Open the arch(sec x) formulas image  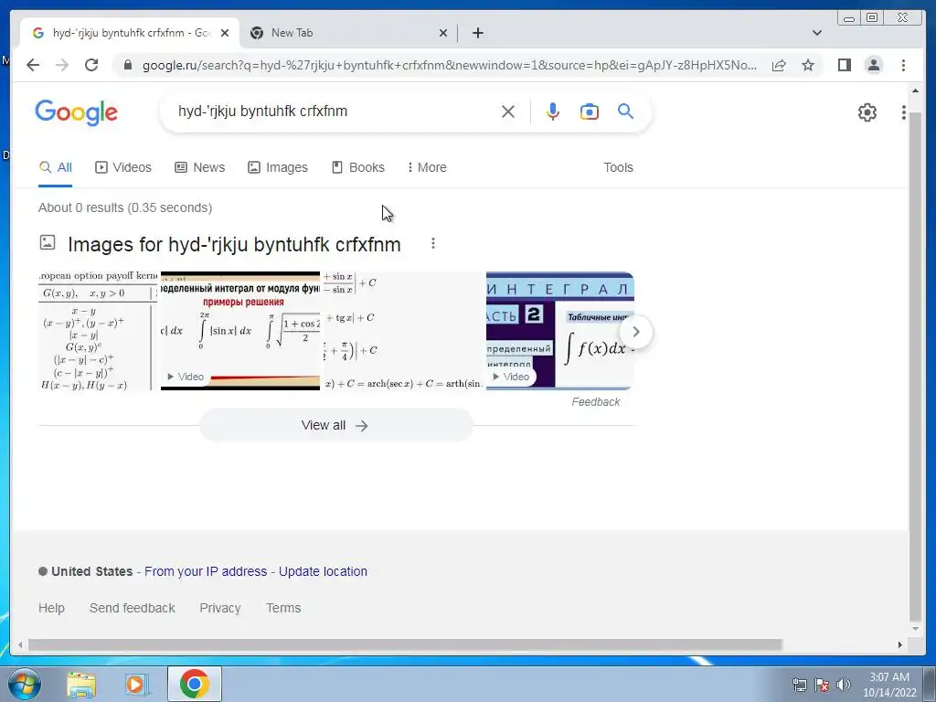(403, 331)
